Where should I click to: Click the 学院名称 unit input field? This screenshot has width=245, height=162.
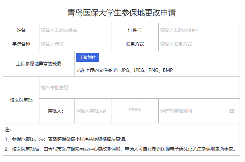75,44
